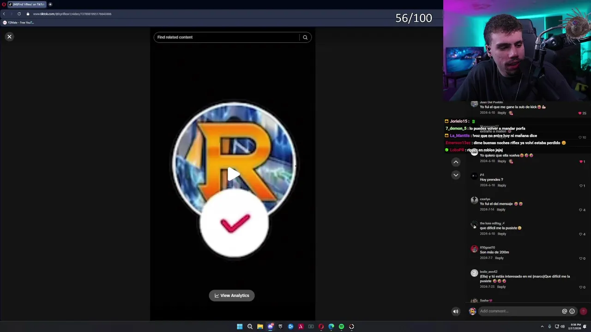
Task: Open View Analytics
Action: click(x=232, y=296)
